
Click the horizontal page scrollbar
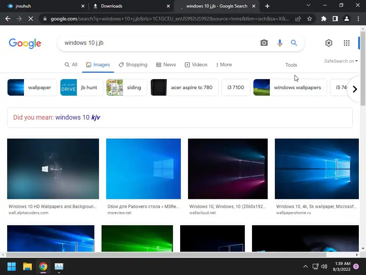tap(166, 255)
